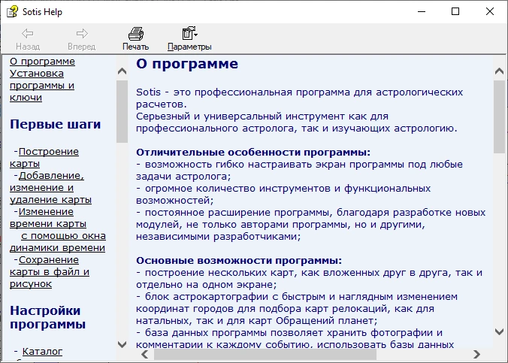Click 'Отличительные особенности программы:' heading
This screenshot has height=363, width=508.
(253, 153)
